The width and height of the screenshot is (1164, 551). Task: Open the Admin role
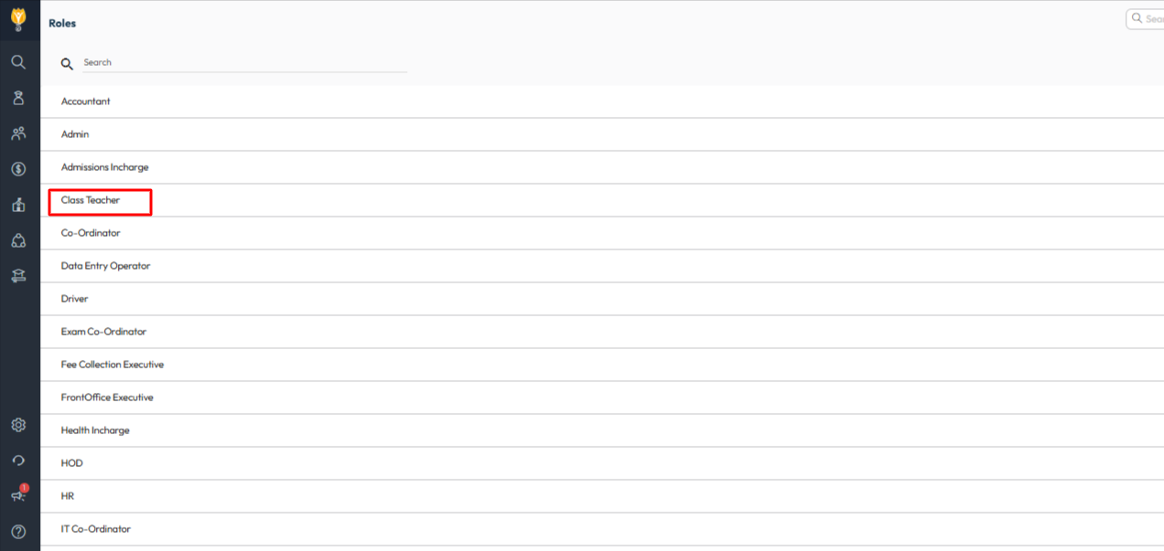(75, 134)
